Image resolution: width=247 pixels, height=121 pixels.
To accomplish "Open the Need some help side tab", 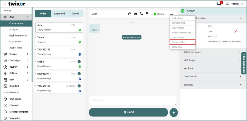I will 244,63.
